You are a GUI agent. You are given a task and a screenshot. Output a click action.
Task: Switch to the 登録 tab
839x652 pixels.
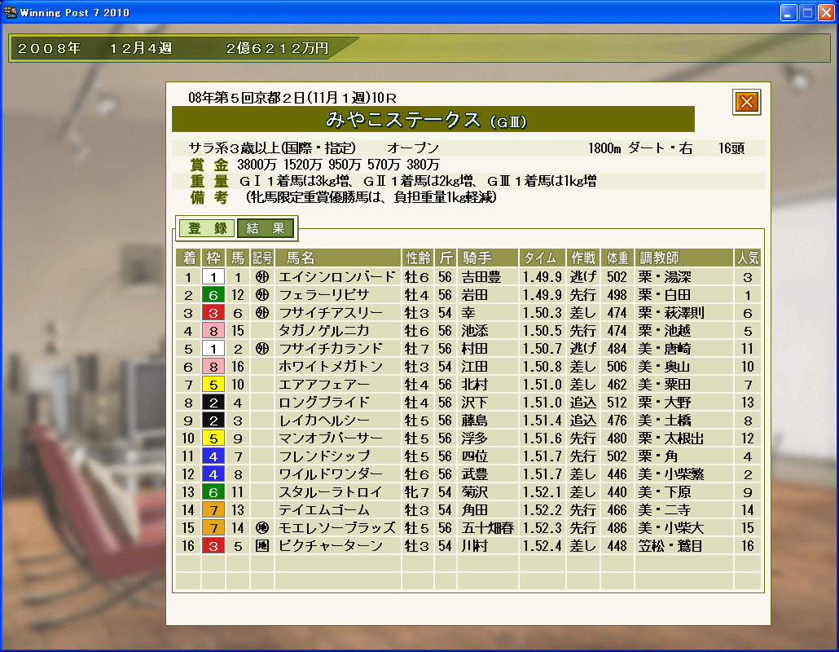[x=207, y=228]
